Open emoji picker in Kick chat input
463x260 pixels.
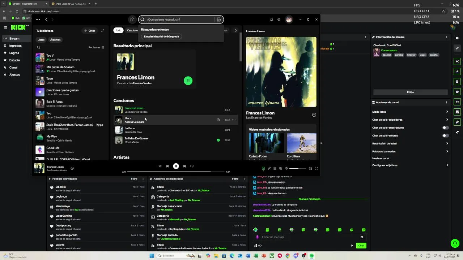362,237
